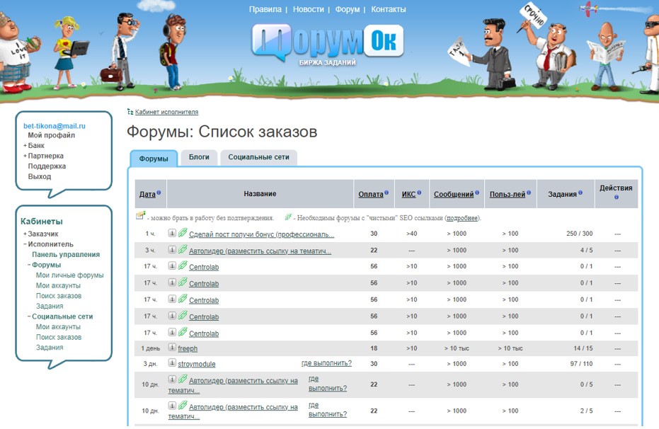Click help icon next to ИКС header
The width and height of the screenshot is (659, 429).
tap(419, 193)
